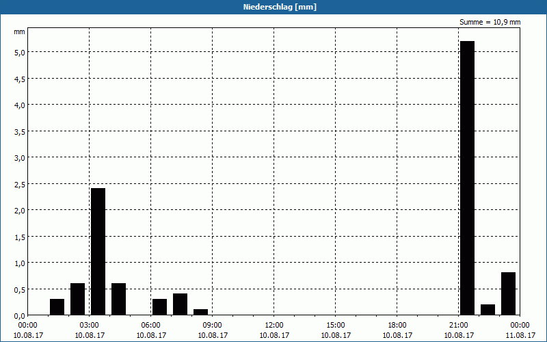Click the '3,5' y-axis label

pyautogui.click(x=20, y=131)
